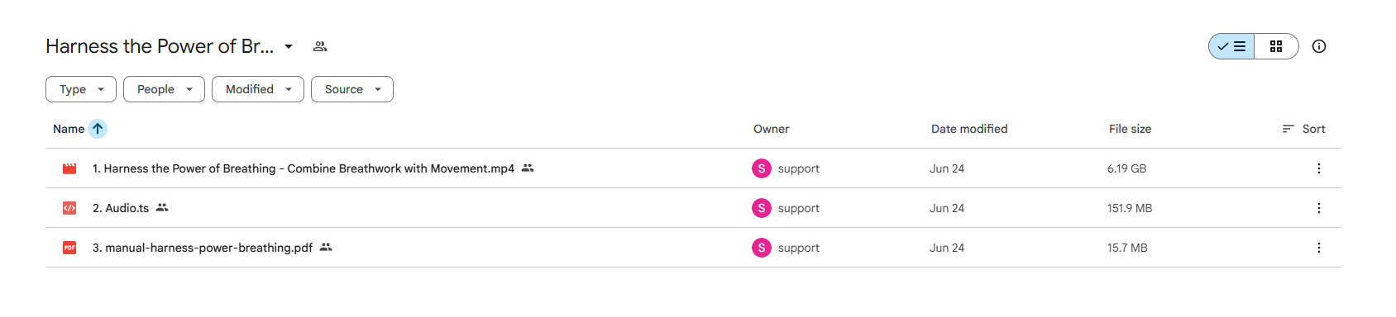Viewport: 1396px width, 317px height.
Task: Expand the Source filter dropdown
Action: [352, 89]
